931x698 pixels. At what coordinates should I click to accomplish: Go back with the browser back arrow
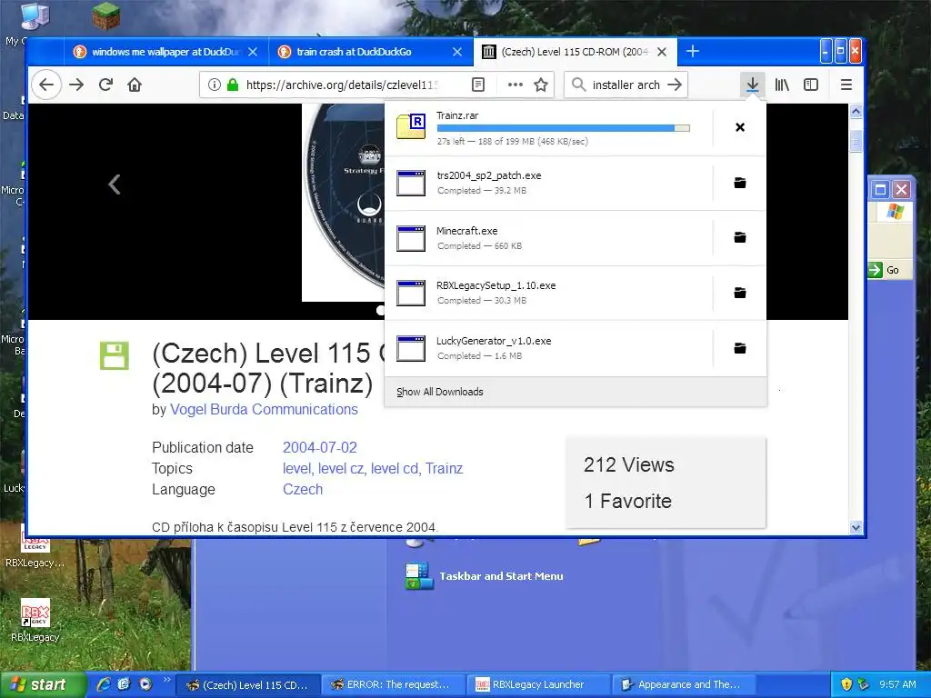tap(46, 85)
